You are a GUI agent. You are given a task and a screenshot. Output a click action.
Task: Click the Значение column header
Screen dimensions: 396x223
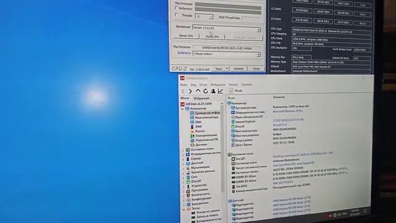[279, 97]
